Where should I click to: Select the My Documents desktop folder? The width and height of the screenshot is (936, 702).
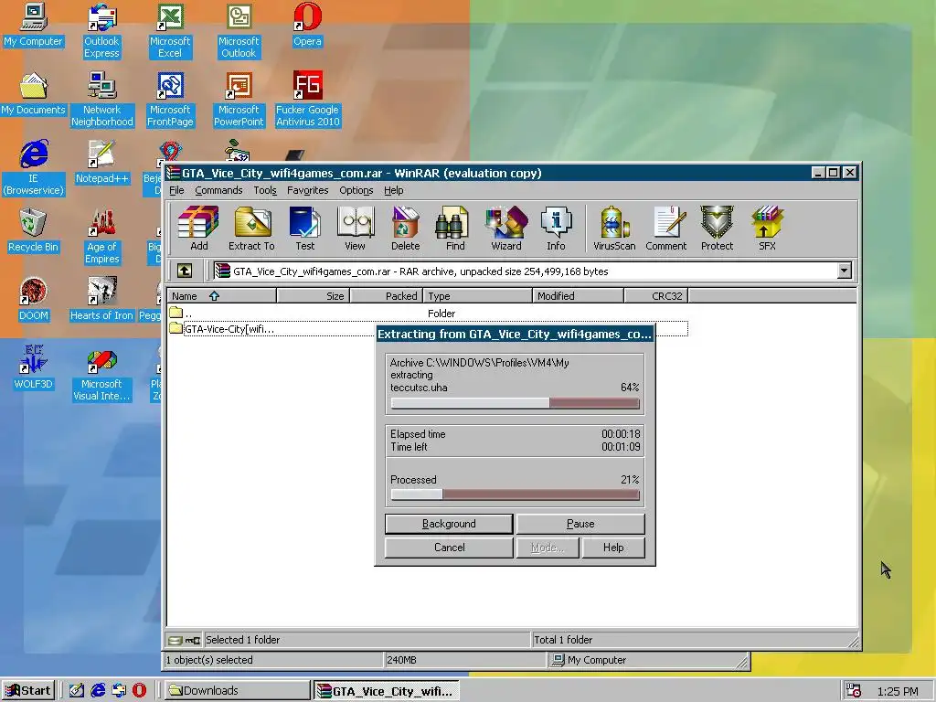34,94
